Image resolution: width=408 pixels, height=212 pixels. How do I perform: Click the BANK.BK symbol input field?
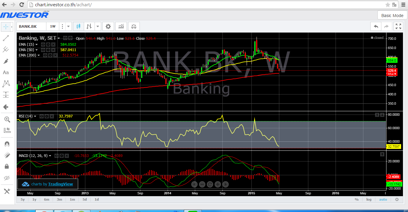tap(31, 26)
